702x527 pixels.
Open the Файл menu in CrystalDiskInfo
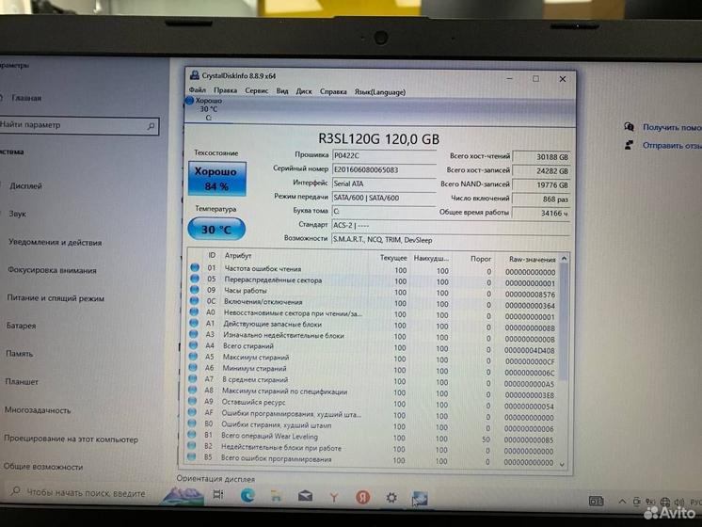197,90
